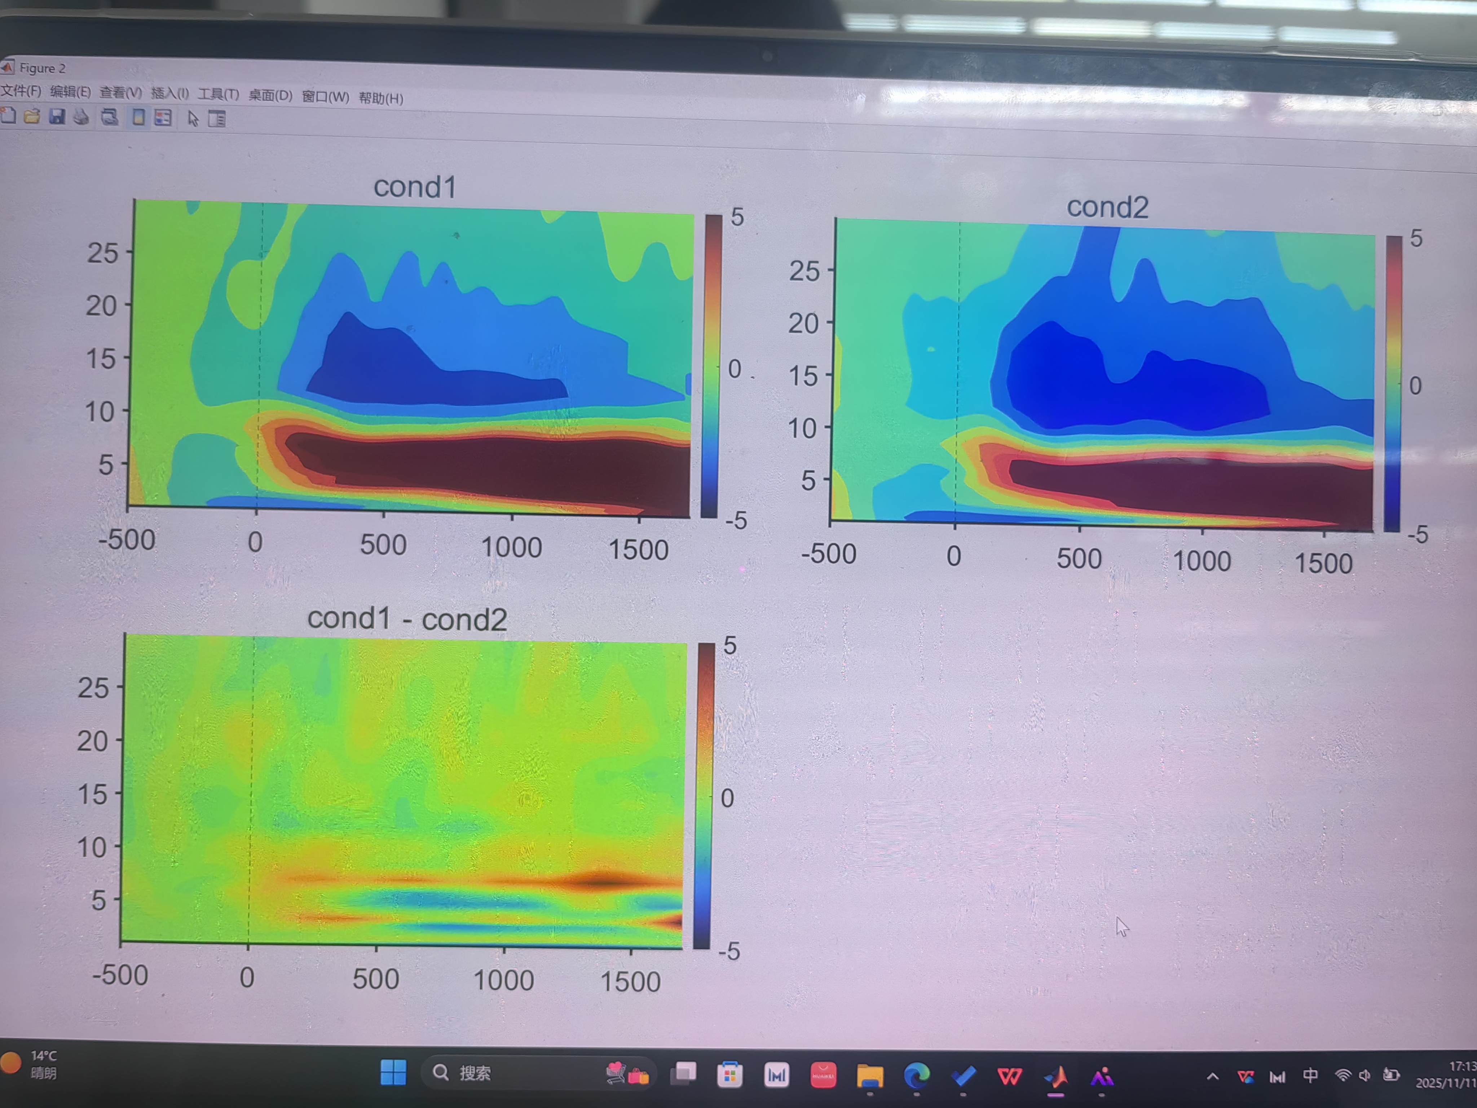Expand the 插入(I) menu
This screenshot has height=1108, width=1477.
click(x=169, y=93)
